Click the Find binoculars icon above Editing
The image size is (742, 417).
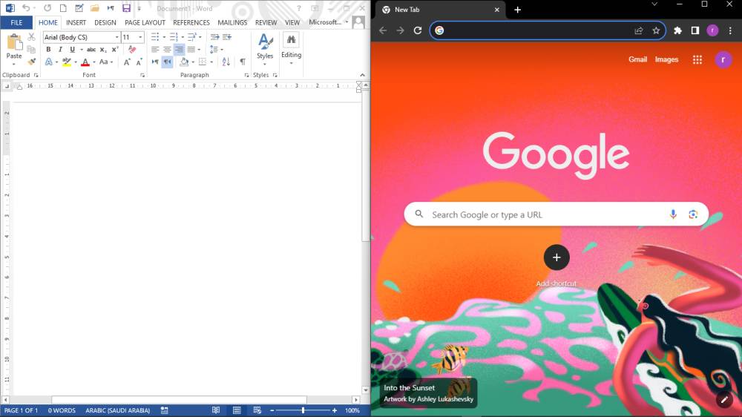pos(291,40)
